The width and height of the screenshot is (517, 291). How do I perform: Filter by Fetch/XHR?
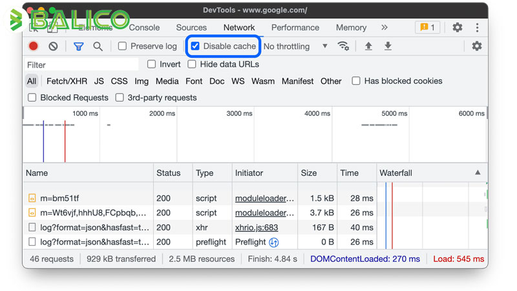(x=67, y=81)
